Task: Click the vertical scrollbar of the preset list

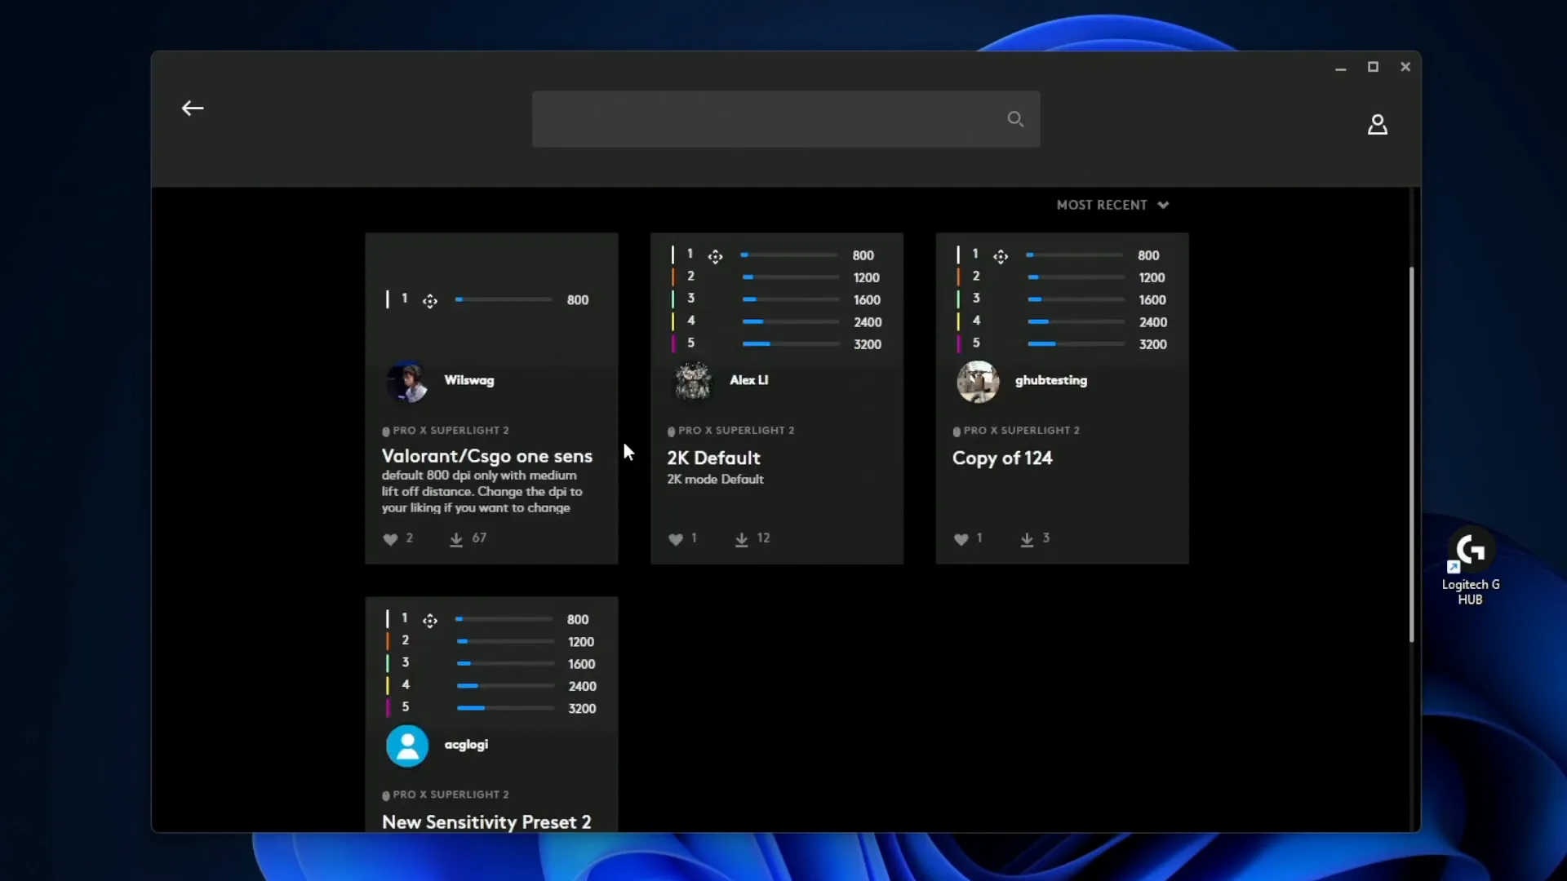Action: tap(1411, 454)
